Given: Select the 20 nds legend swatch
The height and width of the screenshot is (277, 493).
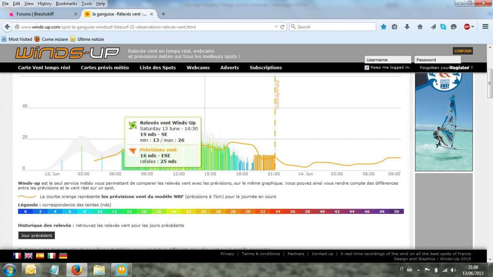Looking at the screenshot, I should pos(174,212).
